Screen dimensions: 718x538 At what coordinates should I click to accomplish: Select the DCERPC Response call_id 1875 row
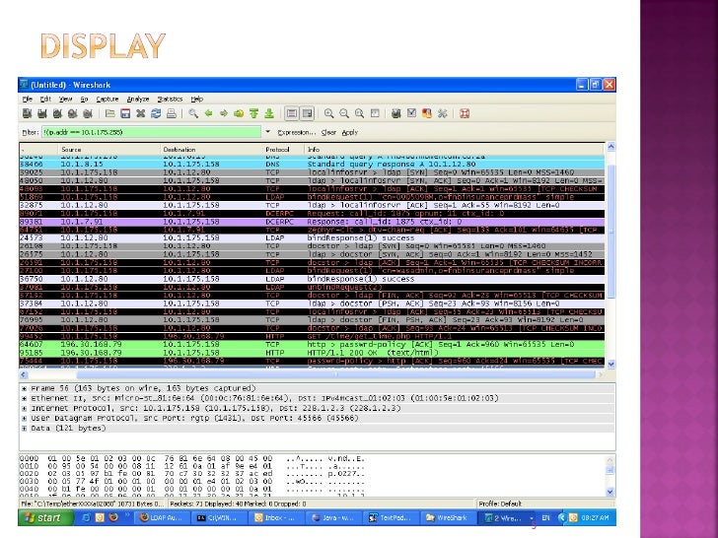[312, 222]
